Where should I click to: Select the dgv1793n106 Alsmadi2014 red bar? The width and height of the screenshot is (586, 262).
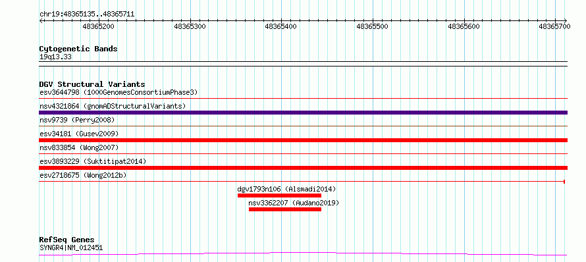coord(280,196)
